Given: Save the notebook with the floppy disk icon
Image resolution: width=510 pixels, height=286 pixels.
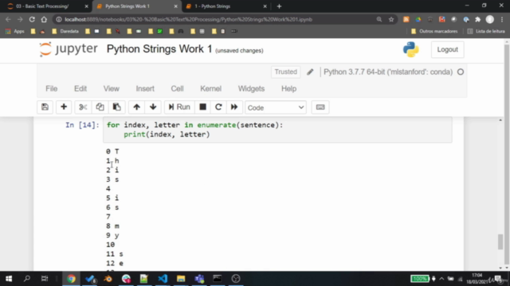Looking at the screenshot, I should pyautogui.click(x=45, y=107).
